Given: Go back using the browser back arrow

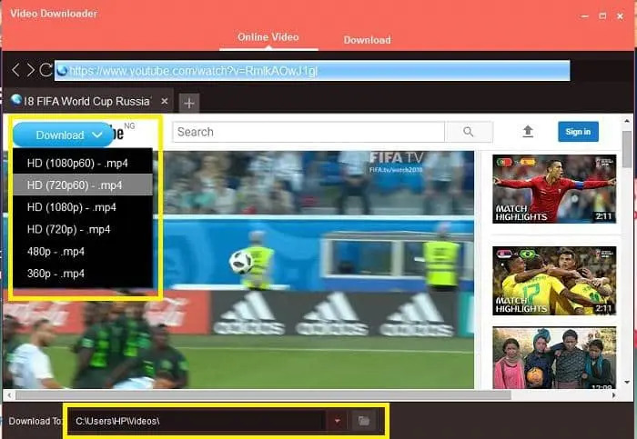Looking at the screenshot, I should click(15, 71).
